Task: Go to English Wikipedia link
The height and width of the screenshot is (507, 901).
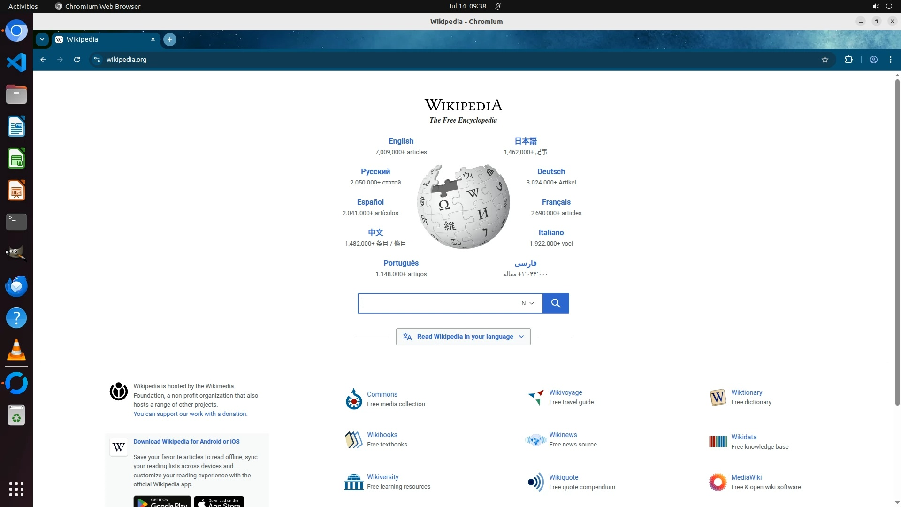Action: point(401,141)
